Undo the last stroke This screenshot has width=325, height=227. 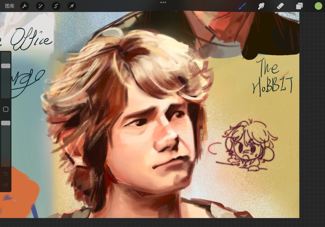6,173
